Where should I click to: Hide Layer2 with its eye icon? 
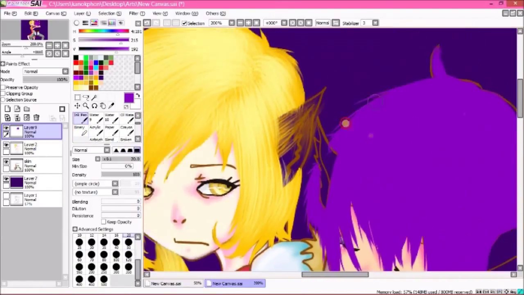pyautogui.click(x=6, y=145)
